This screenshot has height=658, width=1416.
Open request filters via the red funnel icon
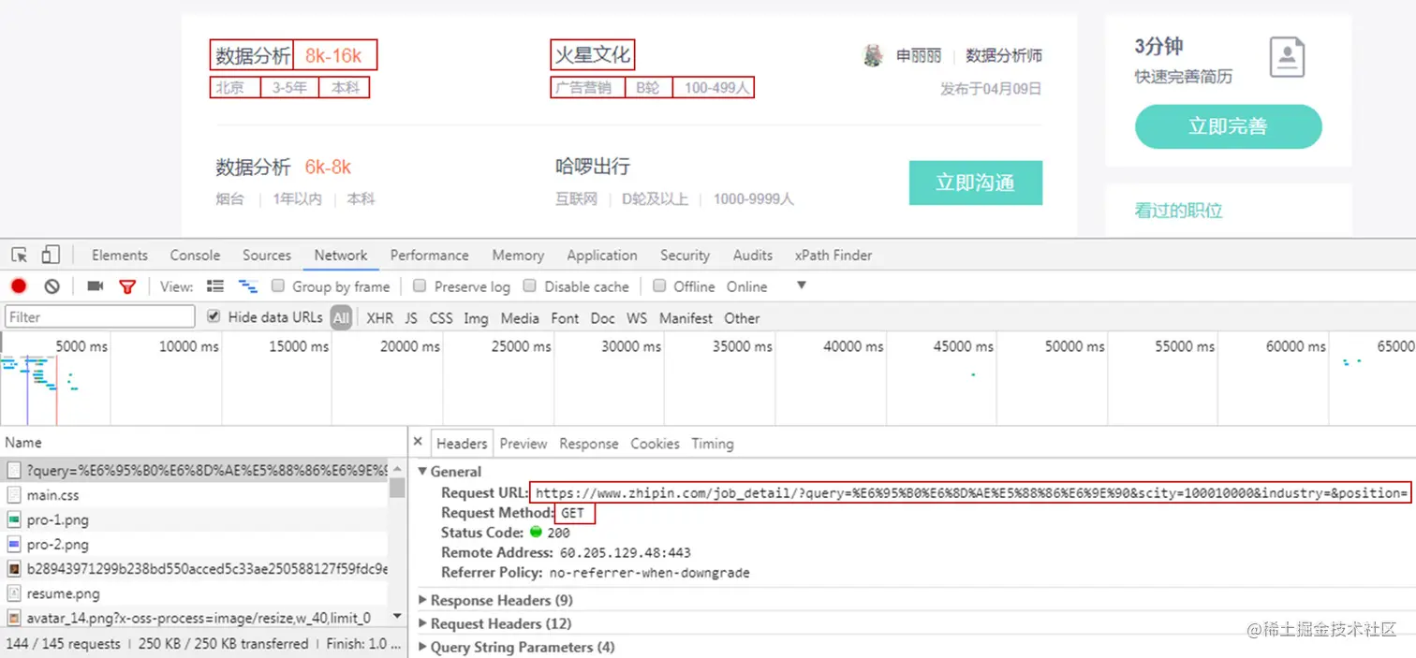pos(127,286)
